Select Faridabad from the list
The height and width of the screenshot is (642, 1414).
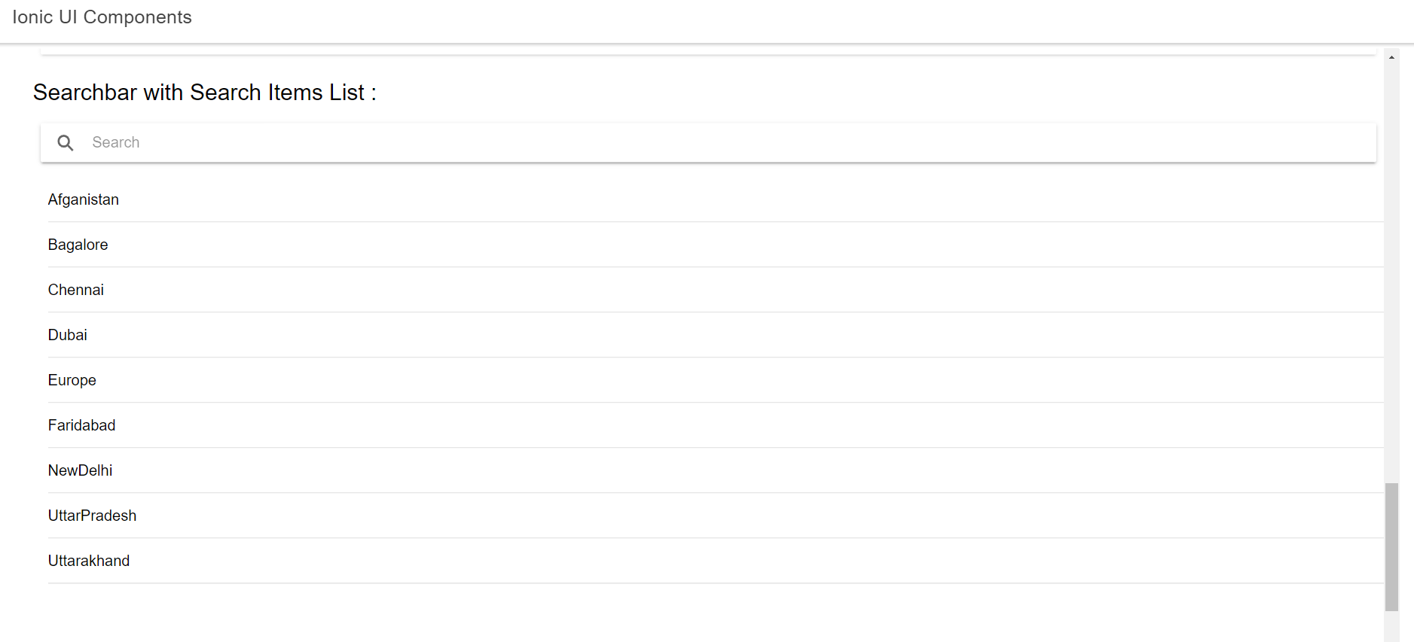81,425
